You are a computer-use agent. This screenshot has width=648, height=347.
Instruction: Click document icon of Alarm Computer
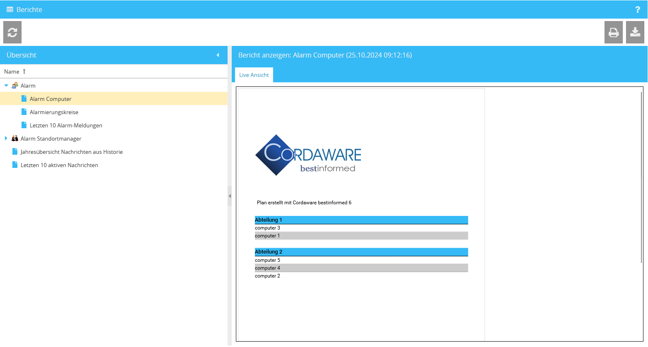tap(24, 98)
